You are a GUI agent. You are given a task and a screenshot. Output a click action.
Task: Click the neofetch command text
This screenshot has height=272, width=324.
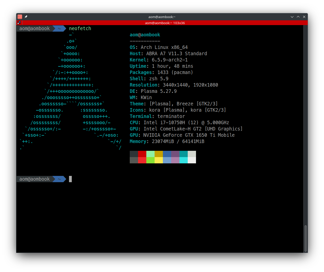pyautogui.click(x=80, y=29)
